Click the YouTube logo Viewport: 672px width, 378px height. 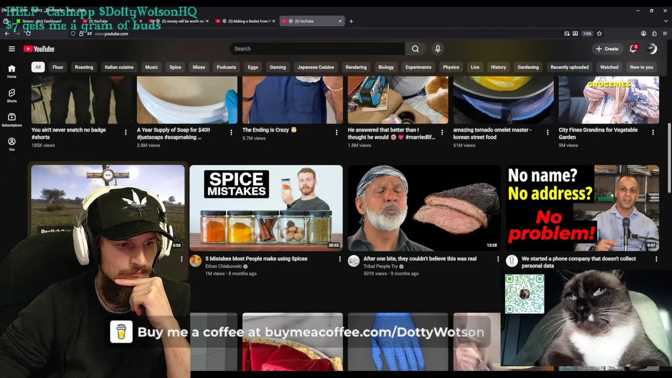pos(39,49)
